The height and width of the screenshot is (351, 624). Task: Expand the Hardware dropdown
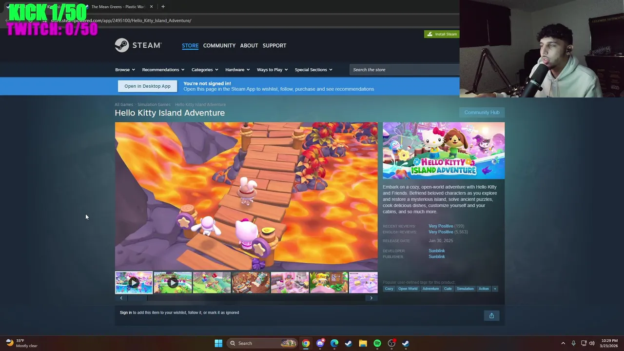237,70
